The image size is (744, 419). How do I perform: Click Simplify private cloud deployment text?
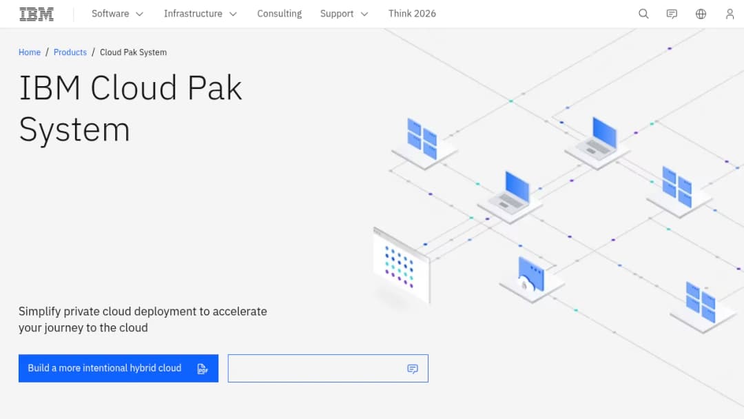[x=143, y=319]
